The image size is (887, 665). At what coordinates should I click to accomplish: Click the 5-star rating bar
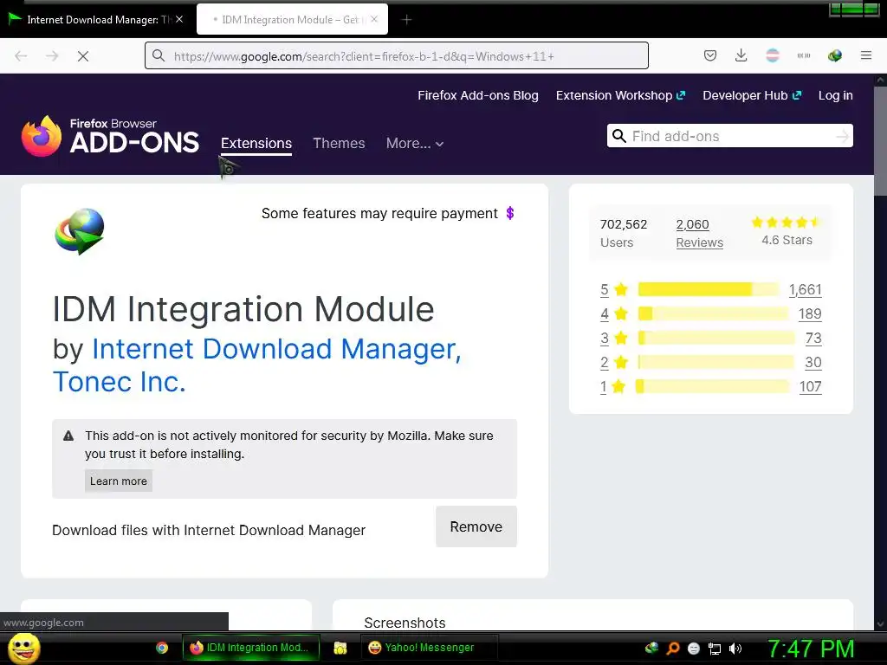pos(709,289)
